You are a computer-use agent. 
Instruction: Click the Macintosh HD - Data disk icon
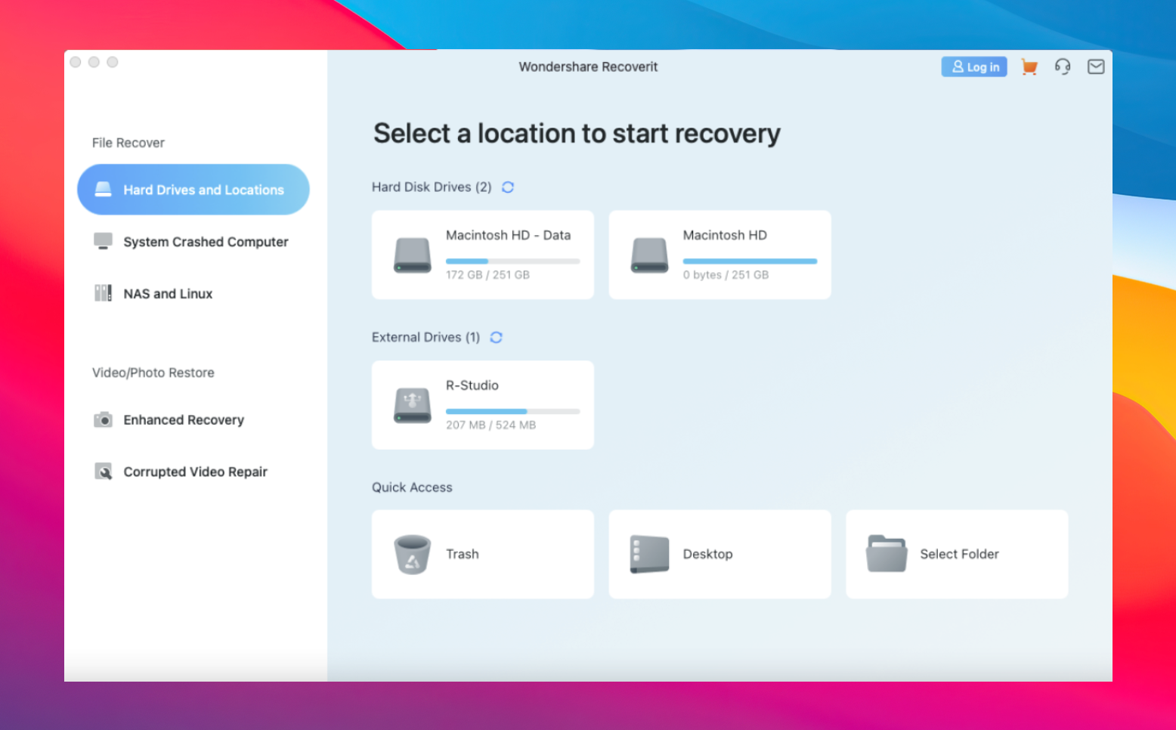(x=412, y=255)
